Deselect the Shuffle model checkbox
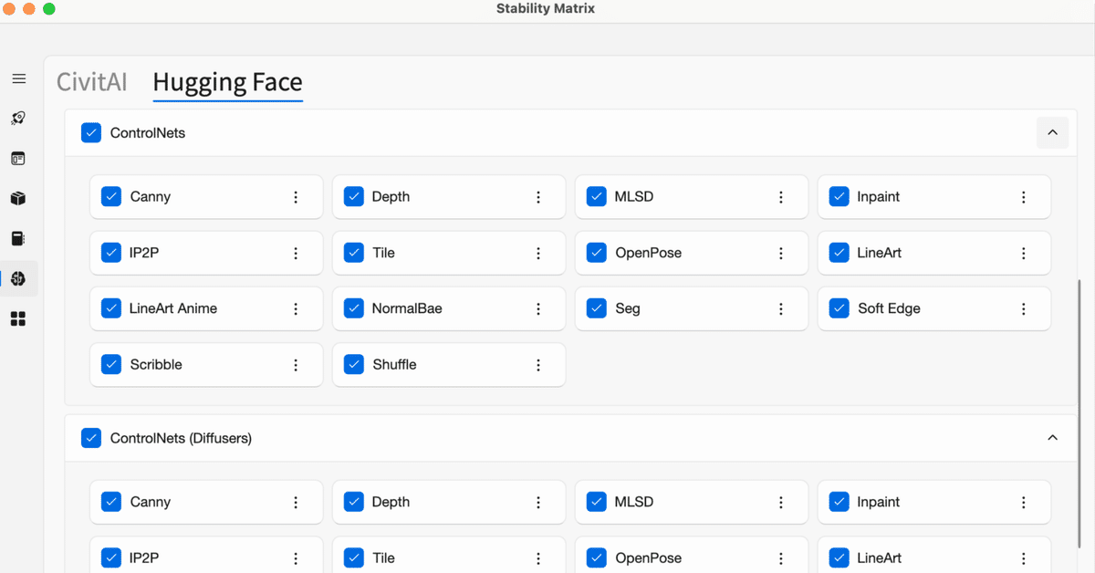1095x573 pixels. pos(354,364)
